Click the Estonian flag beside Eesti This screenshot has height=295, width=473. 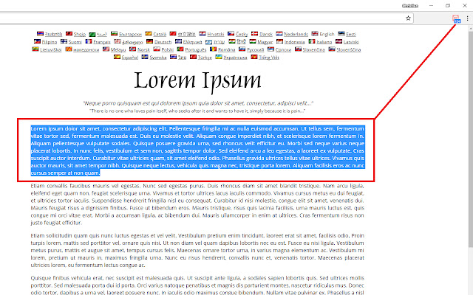click(x=341, y=33)
